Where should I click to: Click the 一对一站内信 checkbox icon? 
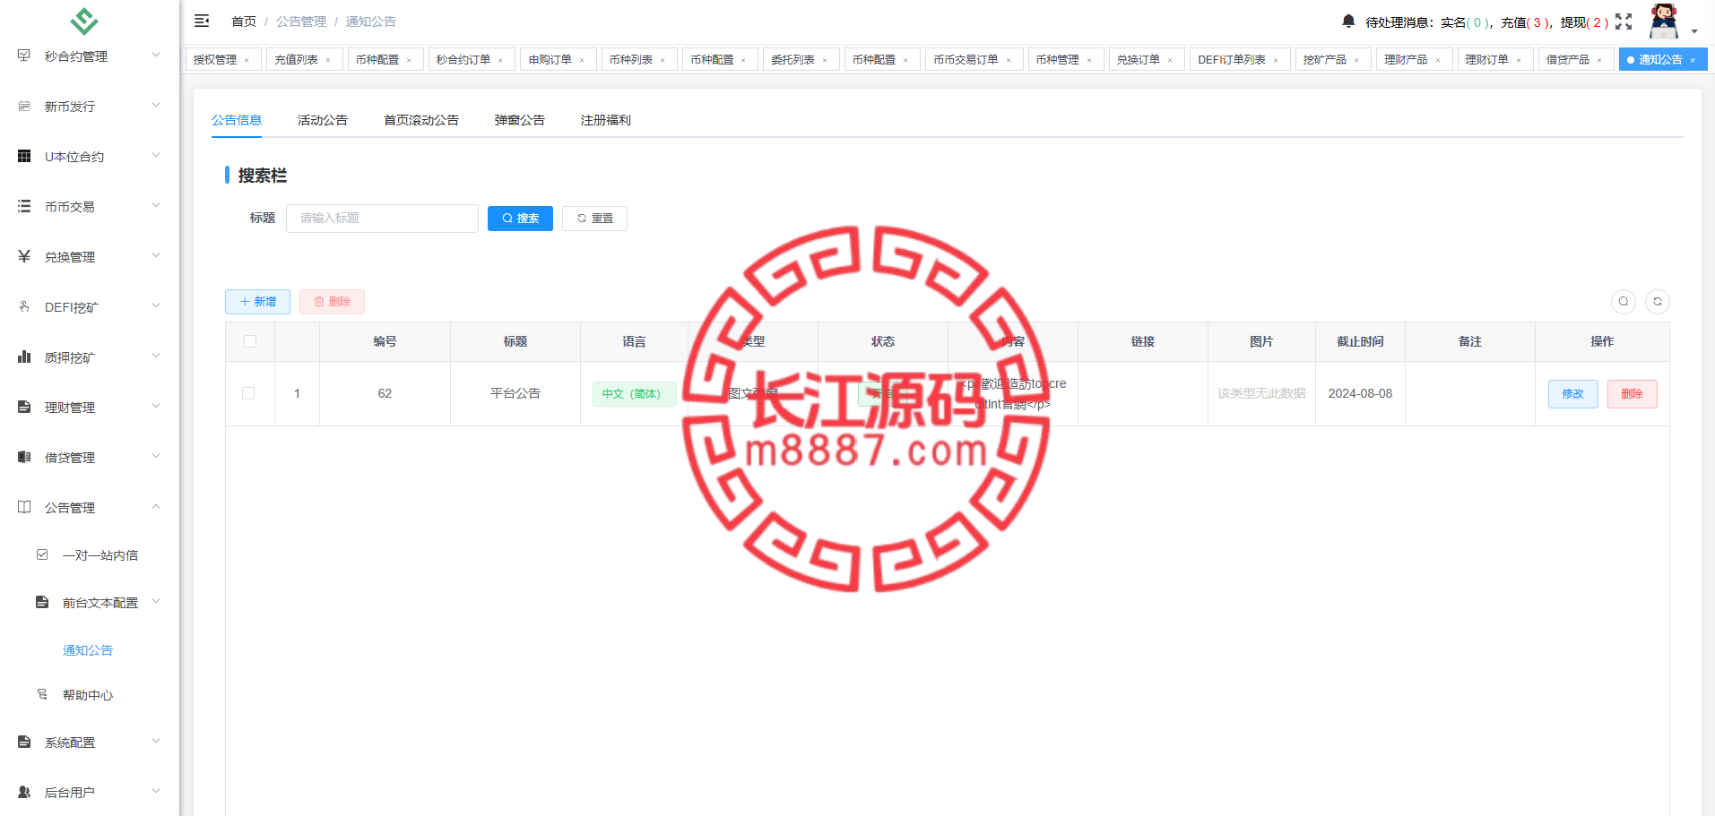(42, 554)
